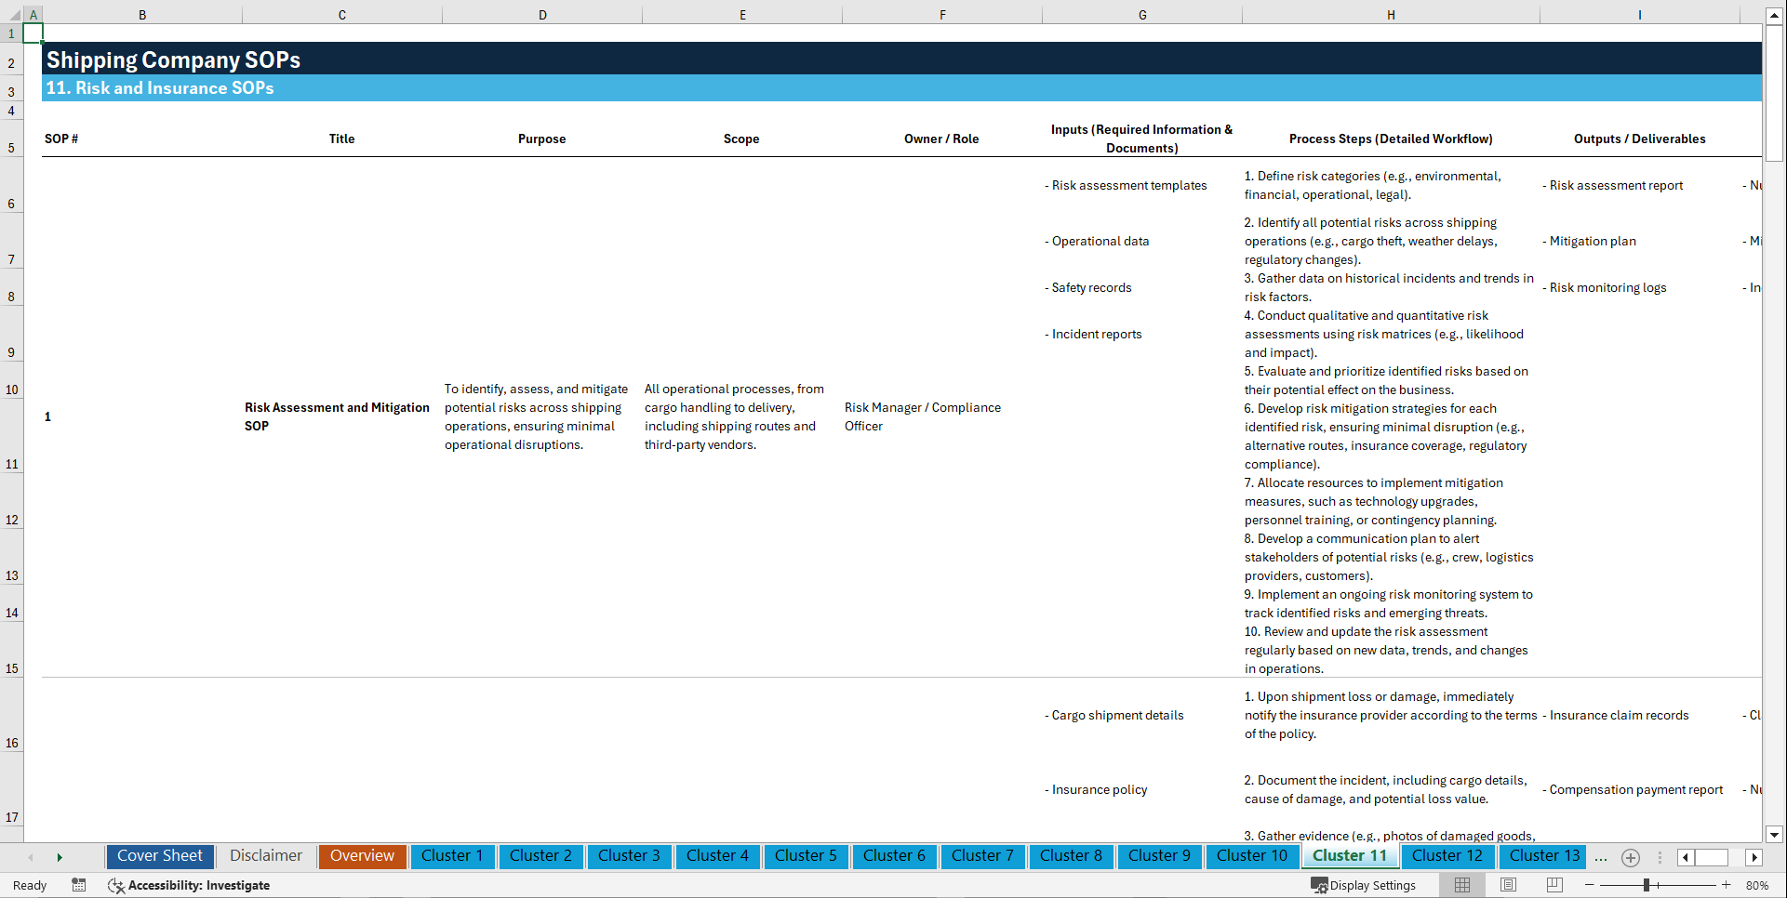Click the next-sheet navigation arrow

60,857
